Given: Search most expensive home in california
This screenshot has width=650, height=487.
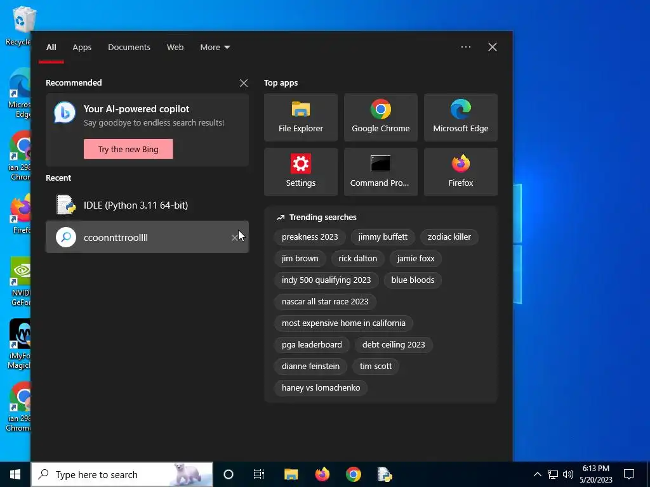Looking at the screenshot, I should click(x=343, y=323).
